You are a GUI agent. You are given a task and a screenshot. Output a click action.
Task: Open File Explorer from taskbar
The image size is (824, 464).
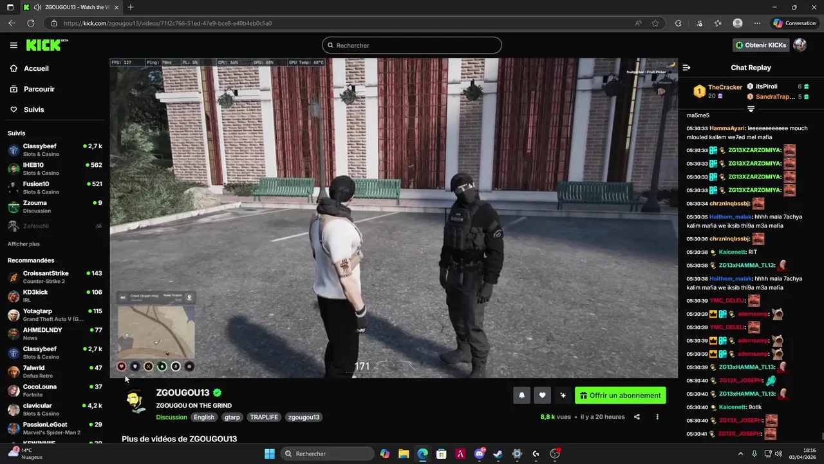tap(404, 454)
